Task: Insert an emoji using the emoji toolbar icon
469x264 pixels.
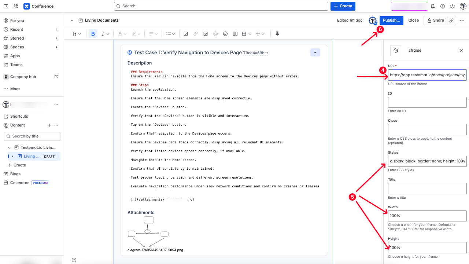Action: click(x=225, y=33)
